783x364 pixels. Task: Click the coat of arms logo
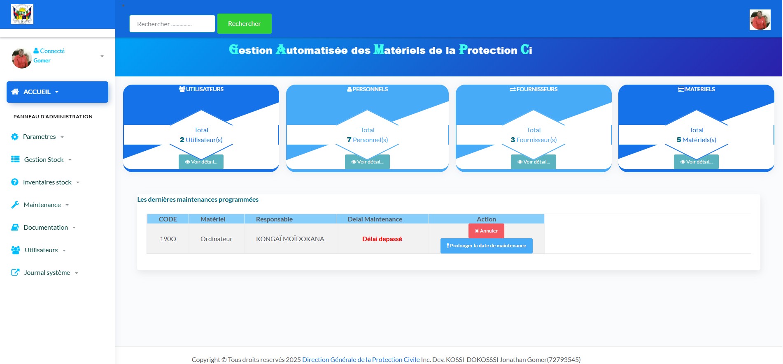coord(22,14)
